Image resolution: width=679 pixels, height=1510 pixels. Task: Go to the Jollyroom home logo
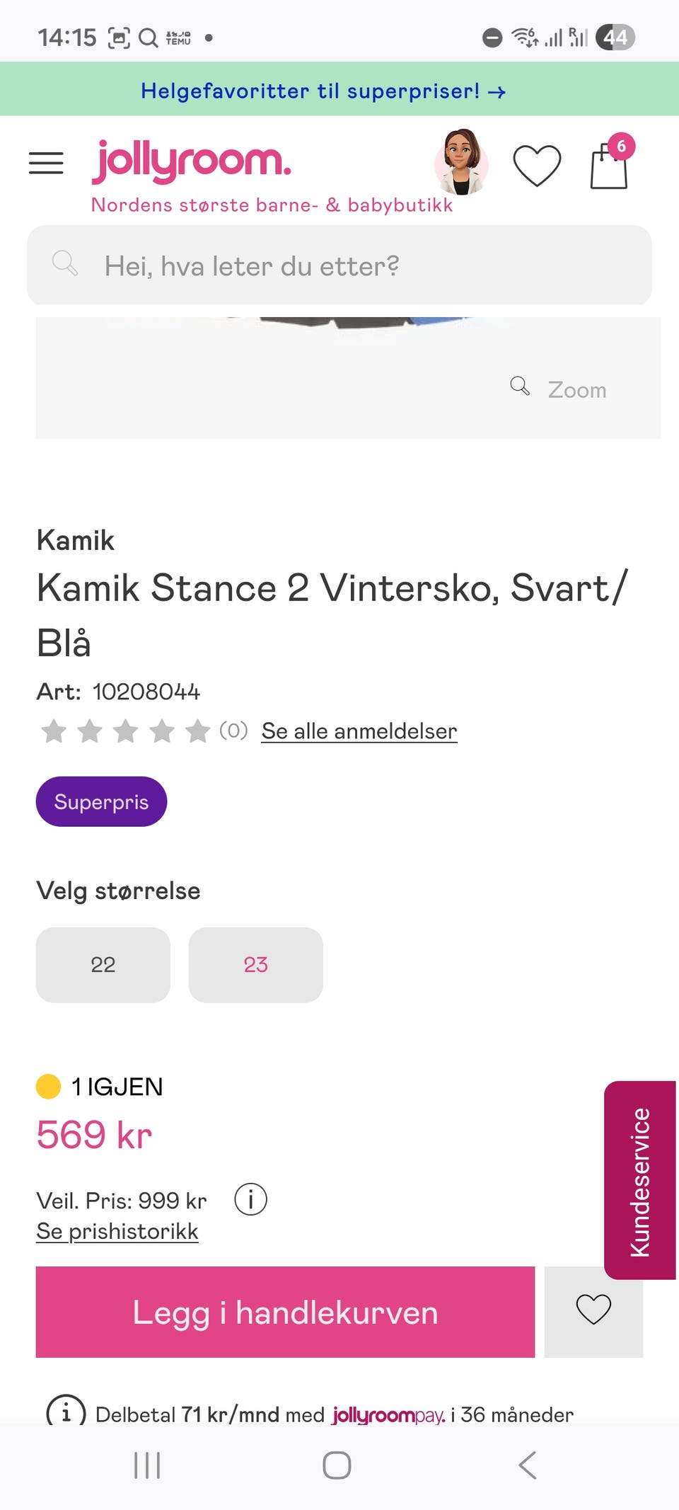tap(192, 162)
